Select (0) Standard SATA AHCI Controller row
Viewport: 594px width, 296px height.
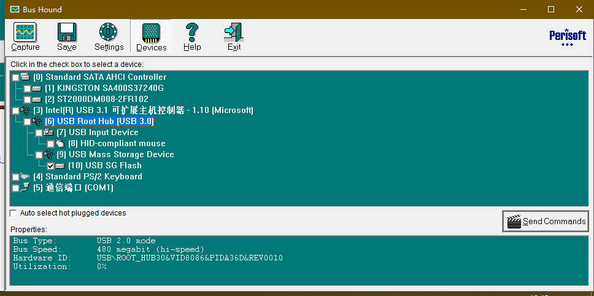click(x=99, y=77)
